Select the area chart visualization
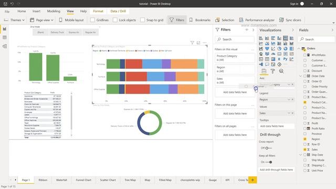This screenshot has width=336, height=189. tap(267, 44)
